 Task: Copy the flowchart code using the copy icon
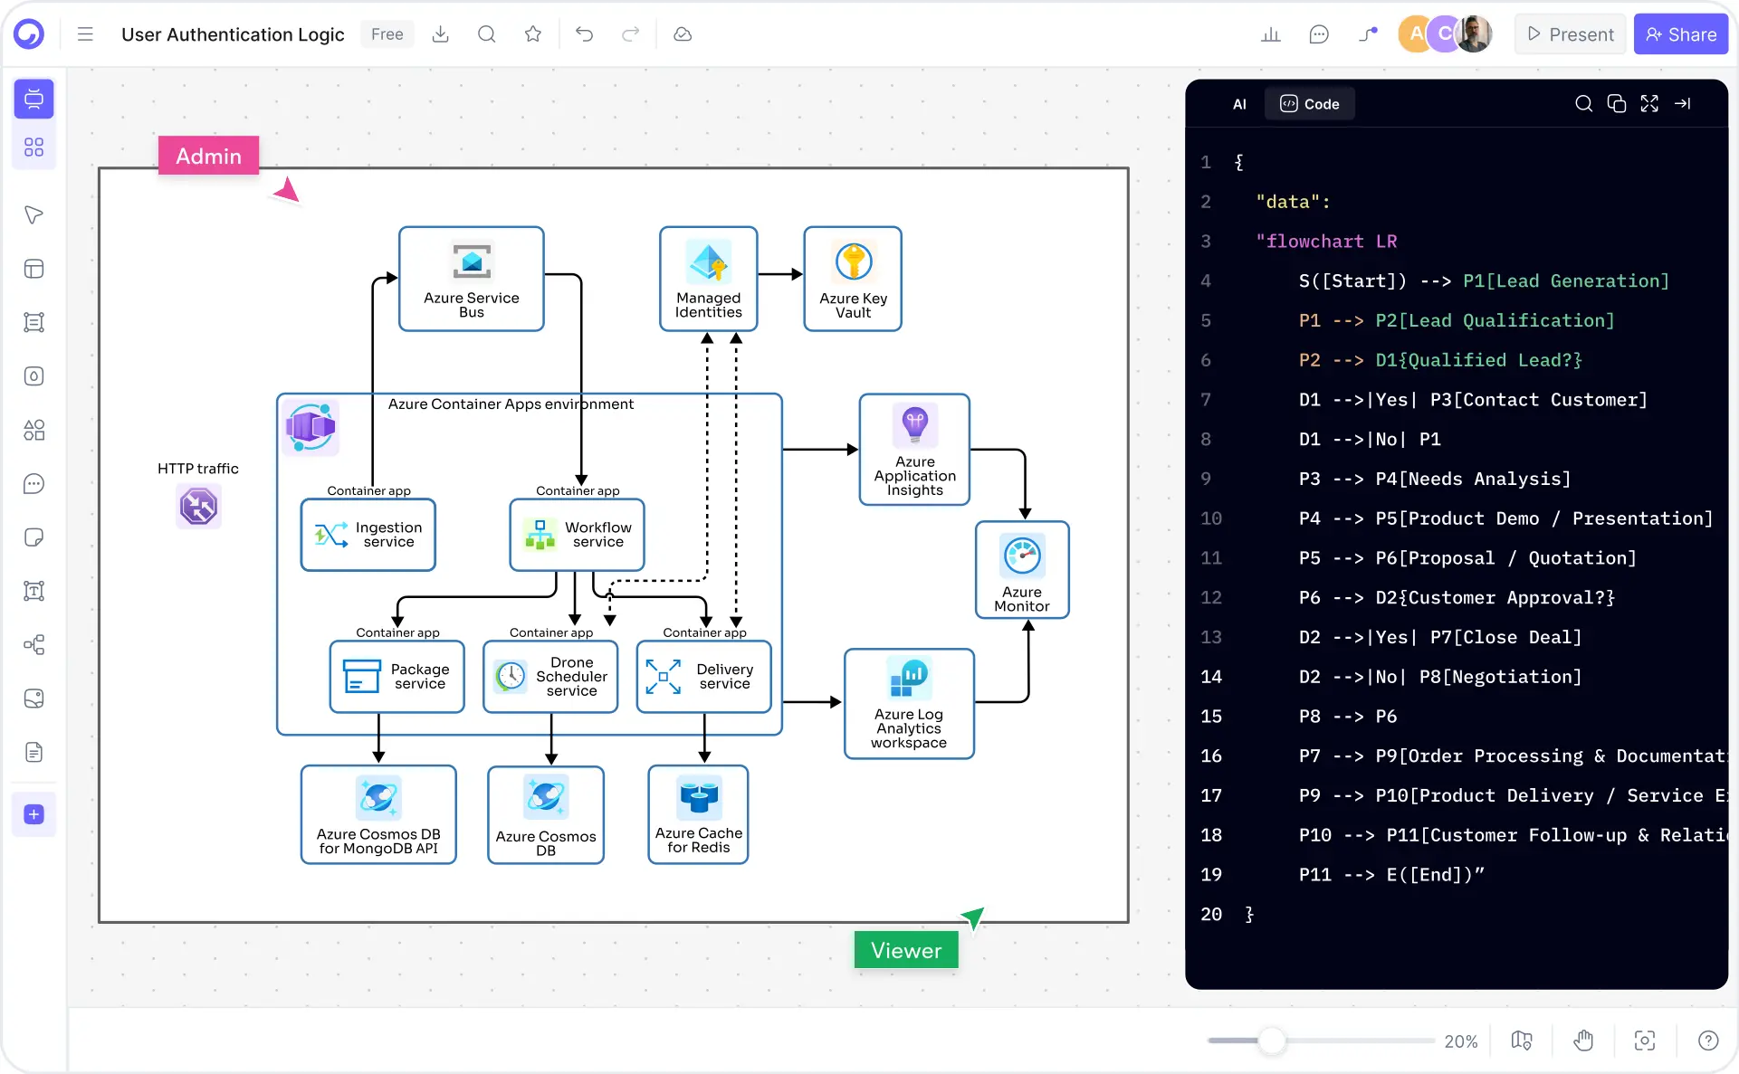tap(1617, 103)
